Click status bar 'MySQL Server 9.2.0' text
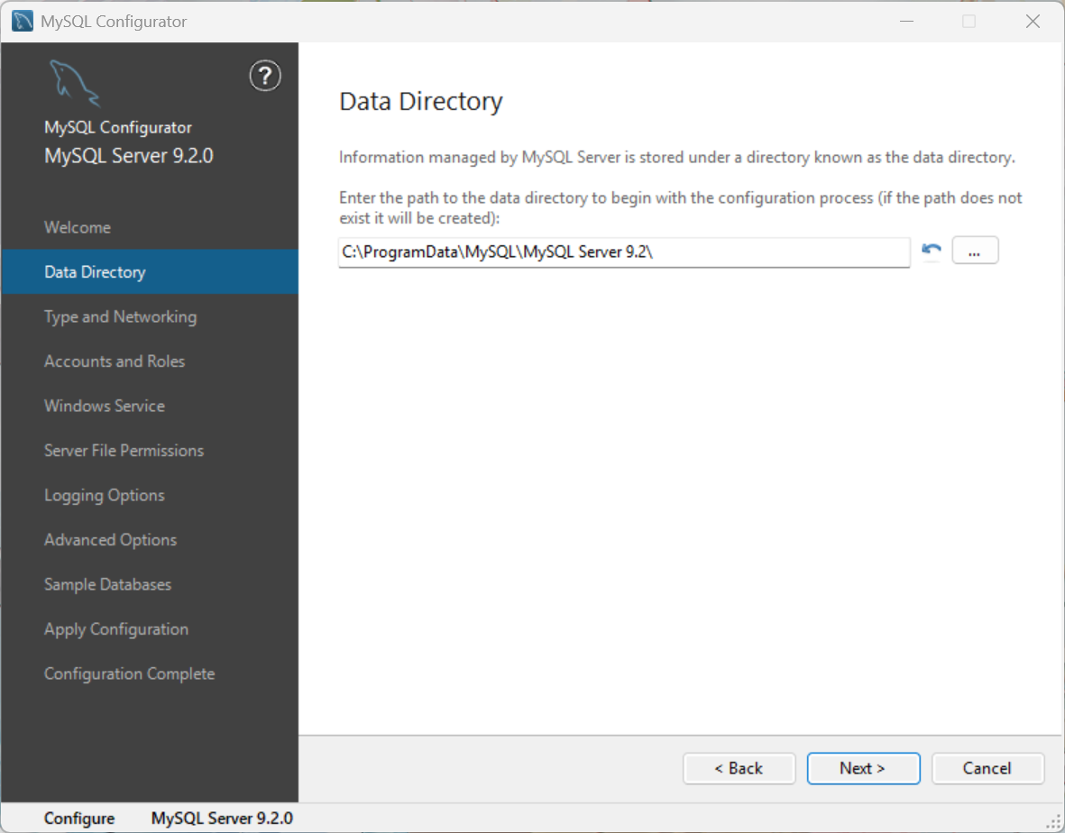The width and height of the screenshot is (1065, 833). (222, 818)
